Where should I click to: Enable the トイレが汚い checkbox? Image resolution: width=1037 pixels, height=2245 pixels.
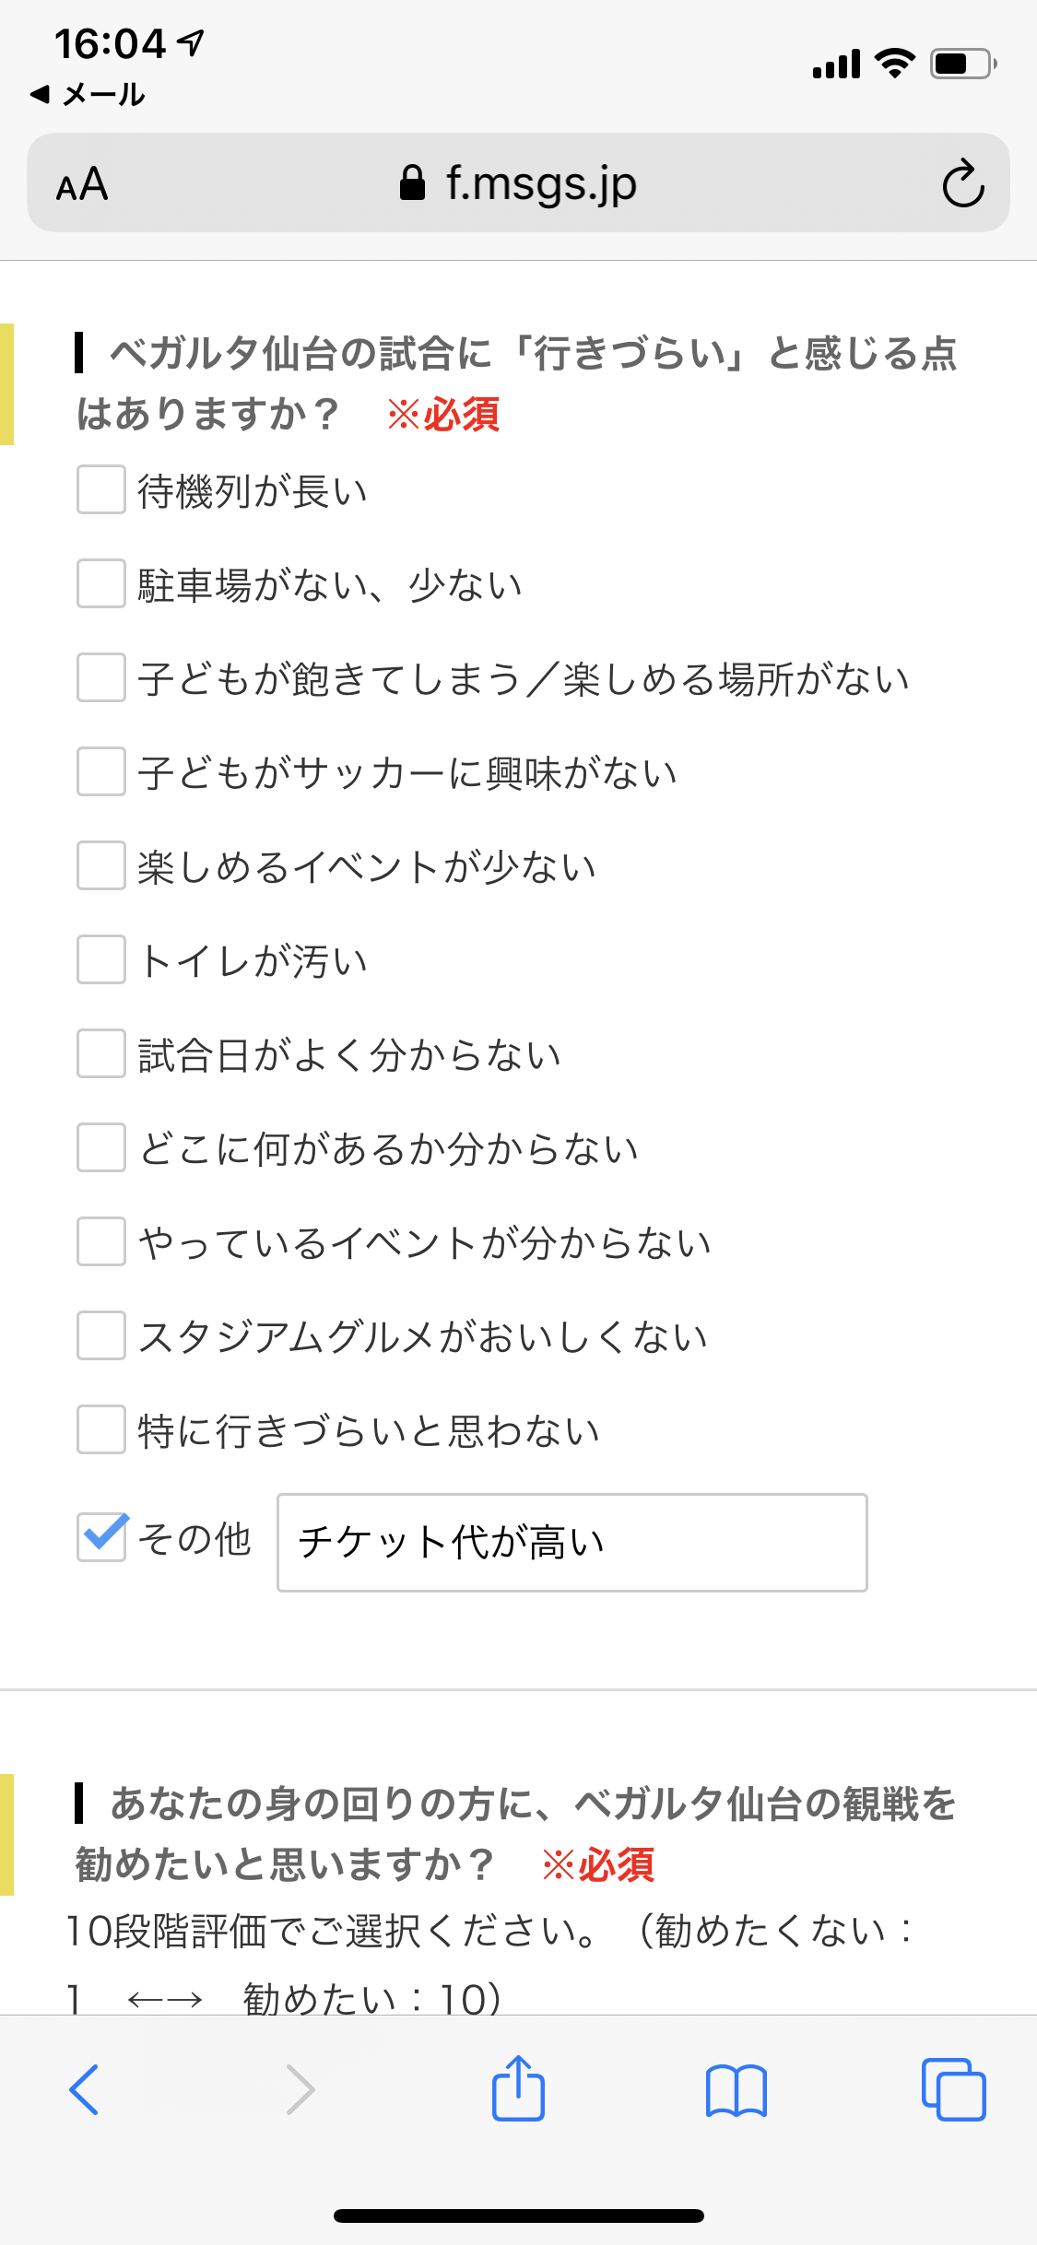[101, 959]
